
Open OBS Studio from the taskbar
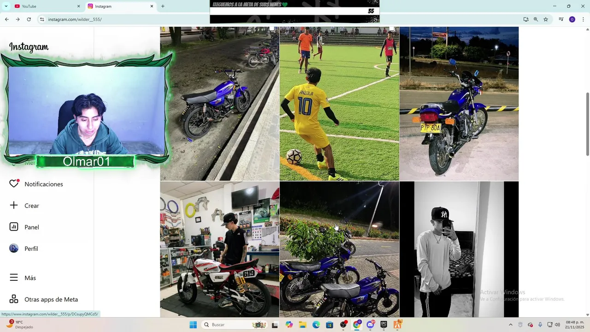click(343, 325)
